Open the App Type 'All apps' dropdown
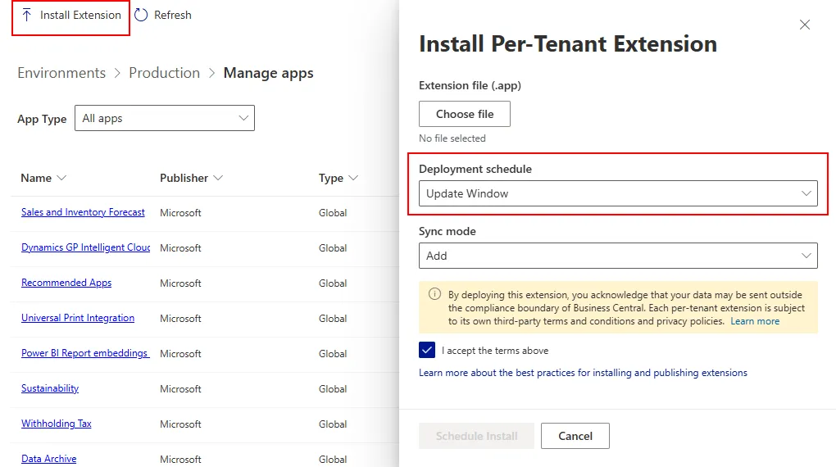The height and width of the screenshot is (467, 836). (x=165, y=118)
